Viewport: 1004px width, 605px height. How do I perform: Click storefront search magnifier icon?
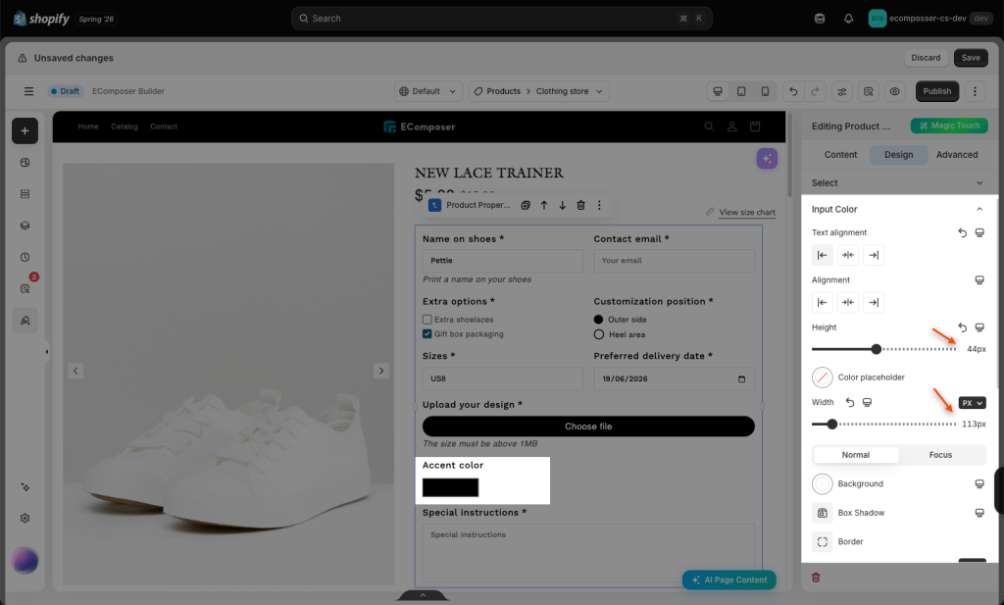(710, 126)
